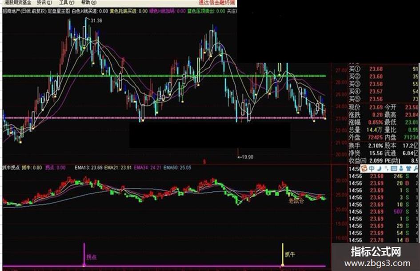This screenshot has height=271, width=420.
Task: Open the 资讯(I) menu
Action: [x=44, y=2]
